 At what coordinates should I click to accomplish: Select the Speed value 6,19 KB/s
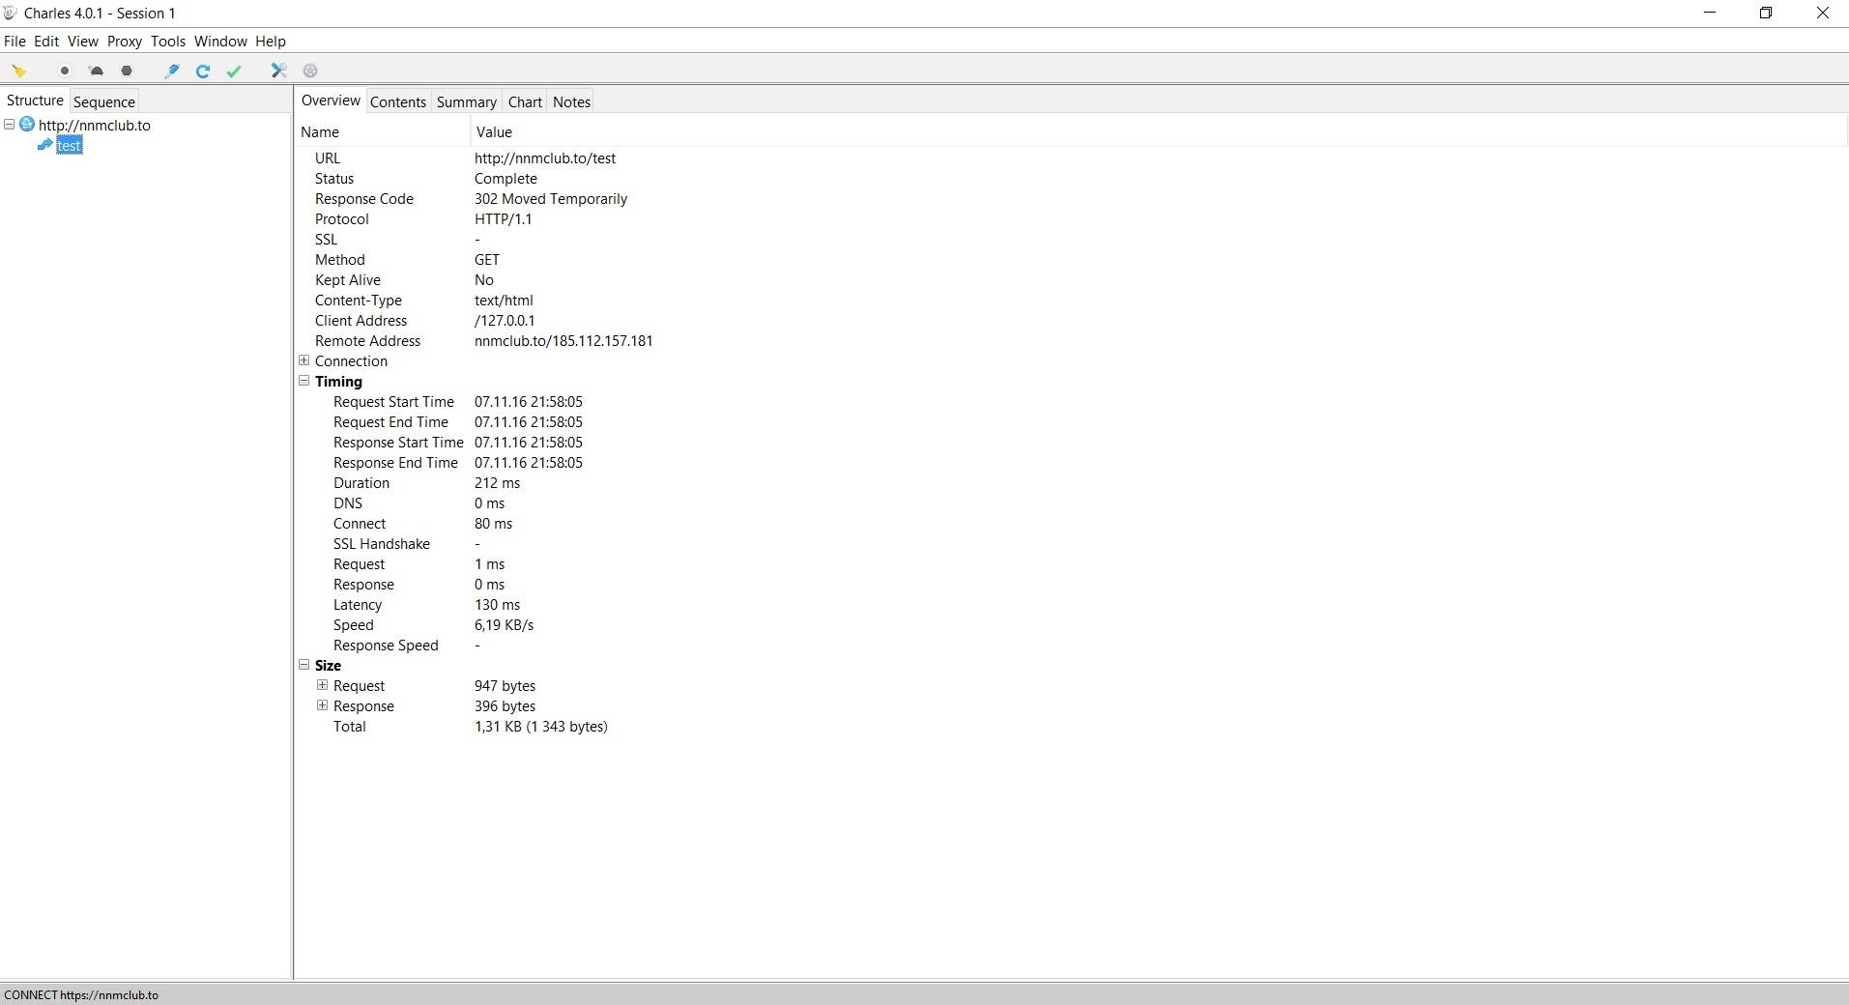pyautogui.click(x=505, y=624)
